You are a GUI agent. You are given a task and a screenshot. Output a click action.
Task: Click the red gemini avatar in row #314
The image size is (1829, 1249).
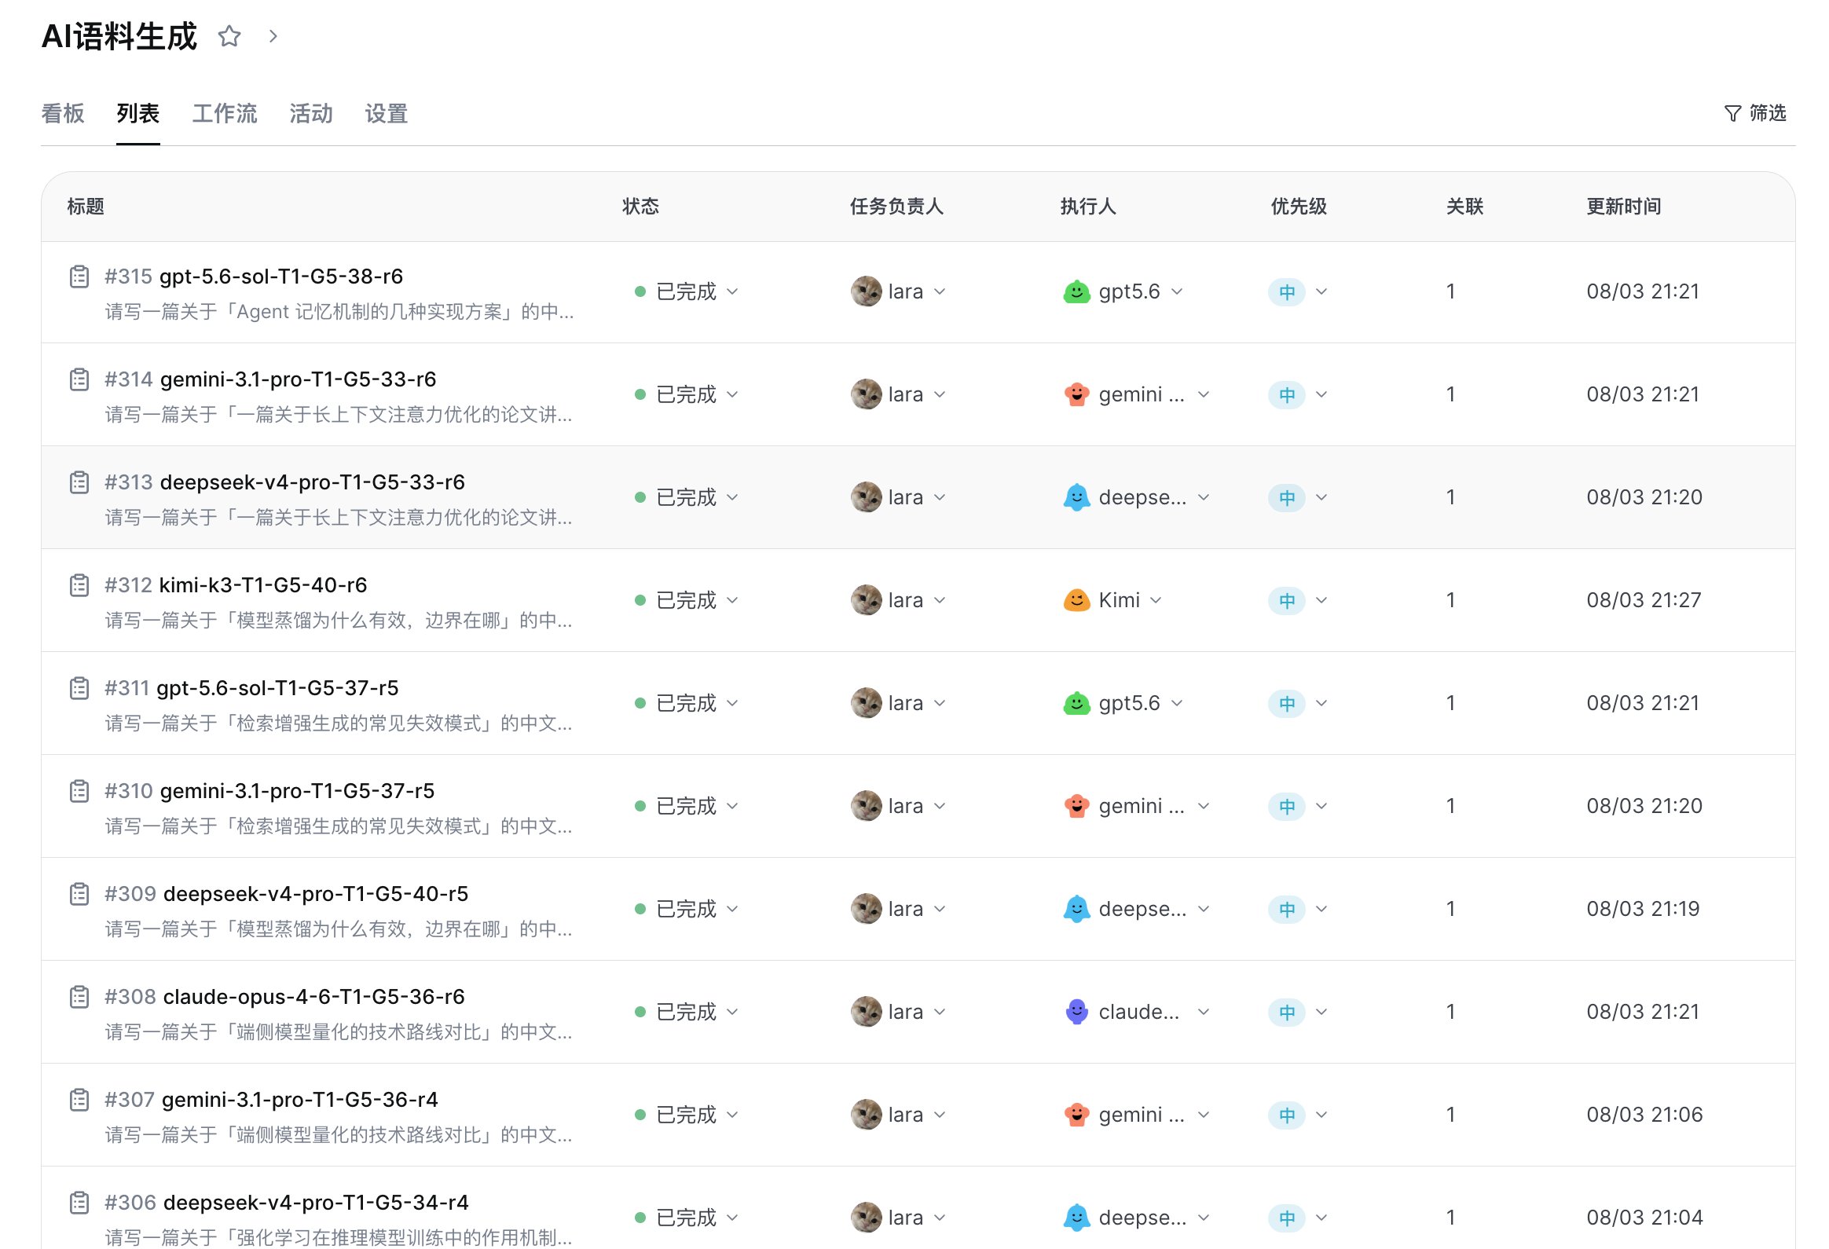click(1076, 394)
